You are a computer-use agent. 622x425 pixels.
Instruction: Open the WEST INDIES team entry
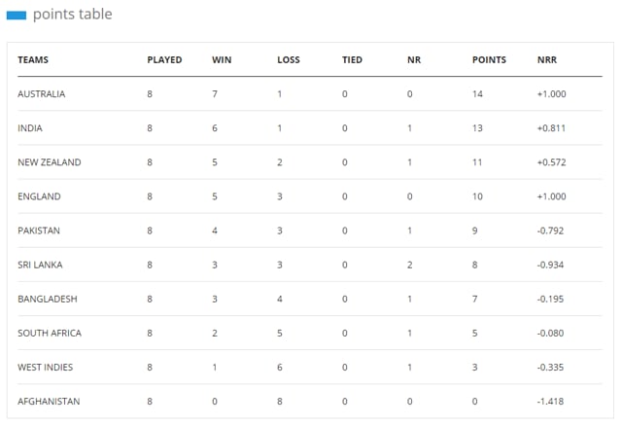pos(46,367)
